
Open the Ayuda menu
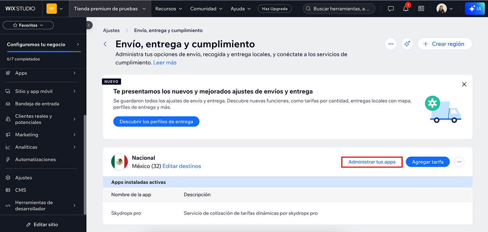click(241, 9)
